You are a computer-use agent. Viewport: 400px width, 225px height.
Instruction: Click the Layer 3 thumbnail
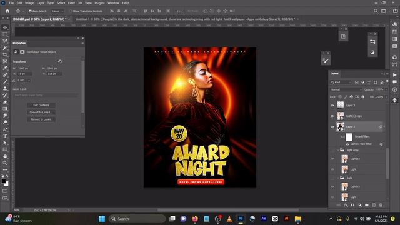click(x=341, y=106)
